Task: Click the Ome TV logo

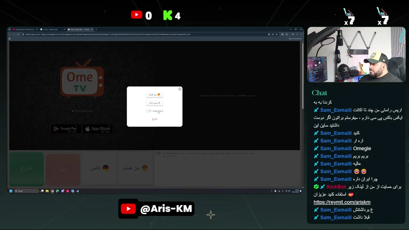Action: coord(82,78)
